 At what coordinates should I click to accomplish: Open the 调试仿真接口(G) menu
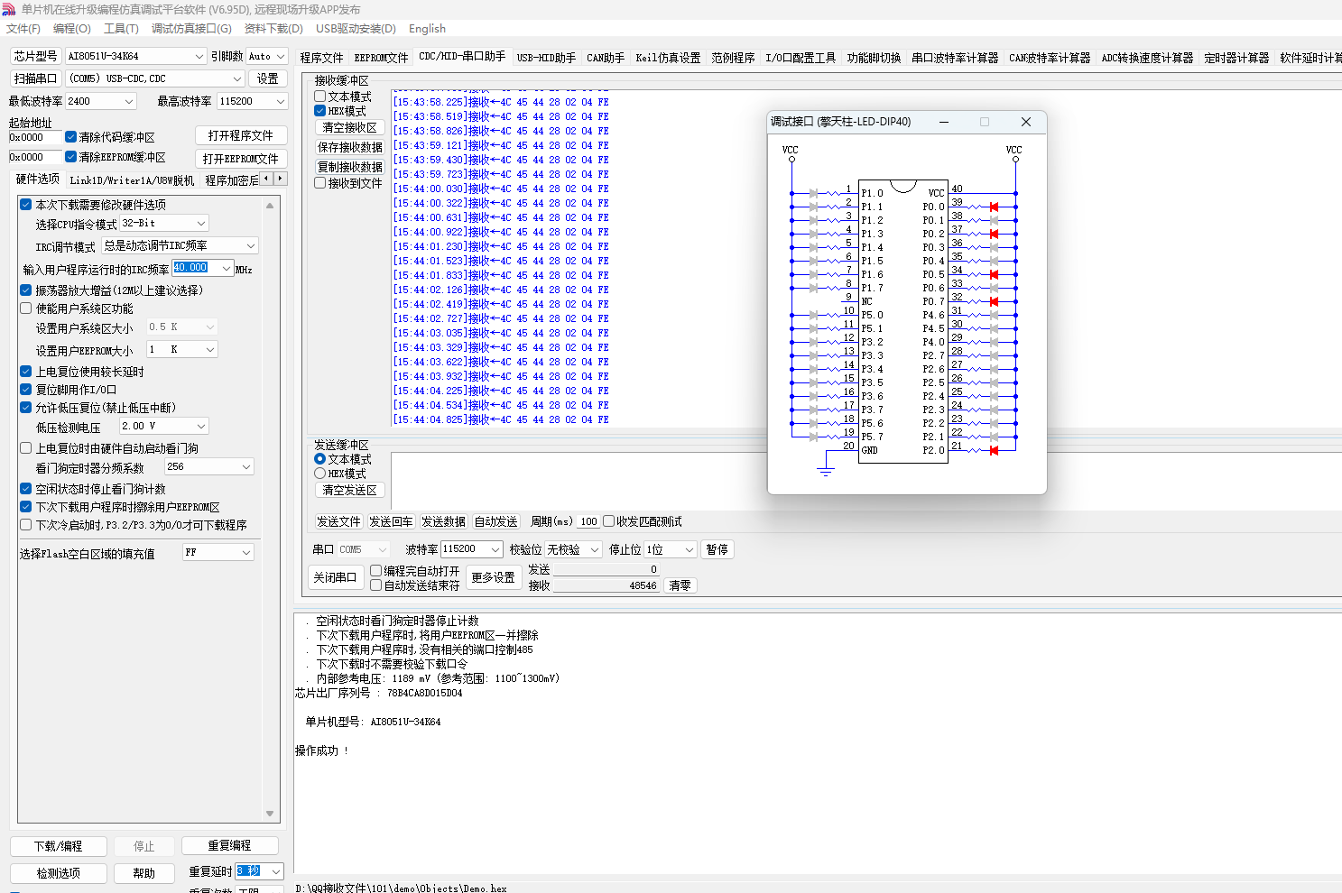(191, 29)
